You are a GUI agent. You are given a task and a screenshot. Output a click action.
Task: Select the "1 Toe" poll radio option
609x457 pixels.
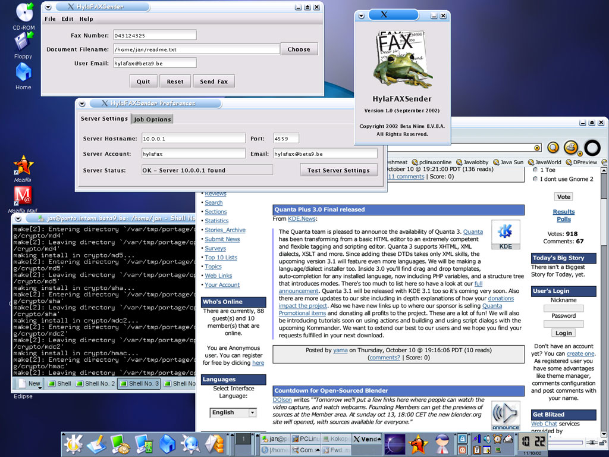click(535, 170)
